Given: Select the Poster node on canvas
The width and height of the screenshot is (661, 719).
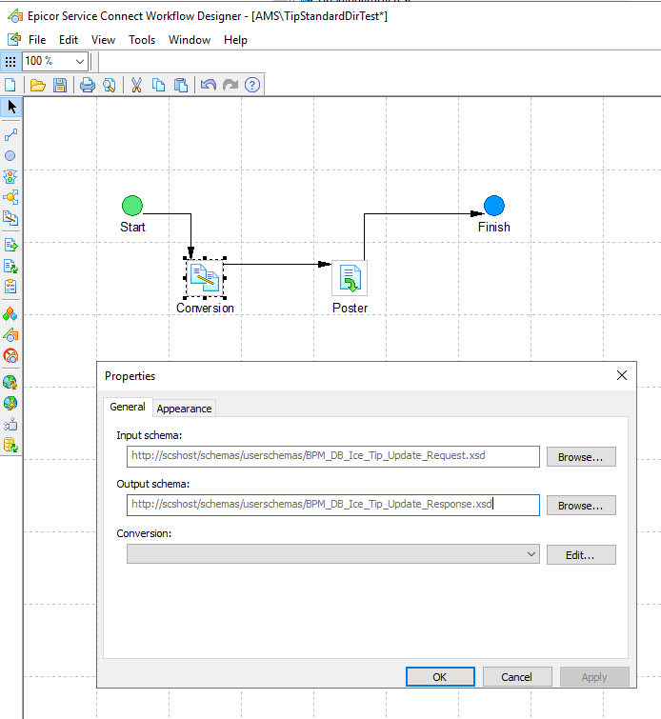Looking at the screenshot, I should (x=350, y=278).
